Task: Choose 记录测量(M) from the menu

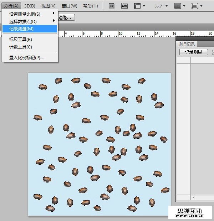Action: point(30,29)
